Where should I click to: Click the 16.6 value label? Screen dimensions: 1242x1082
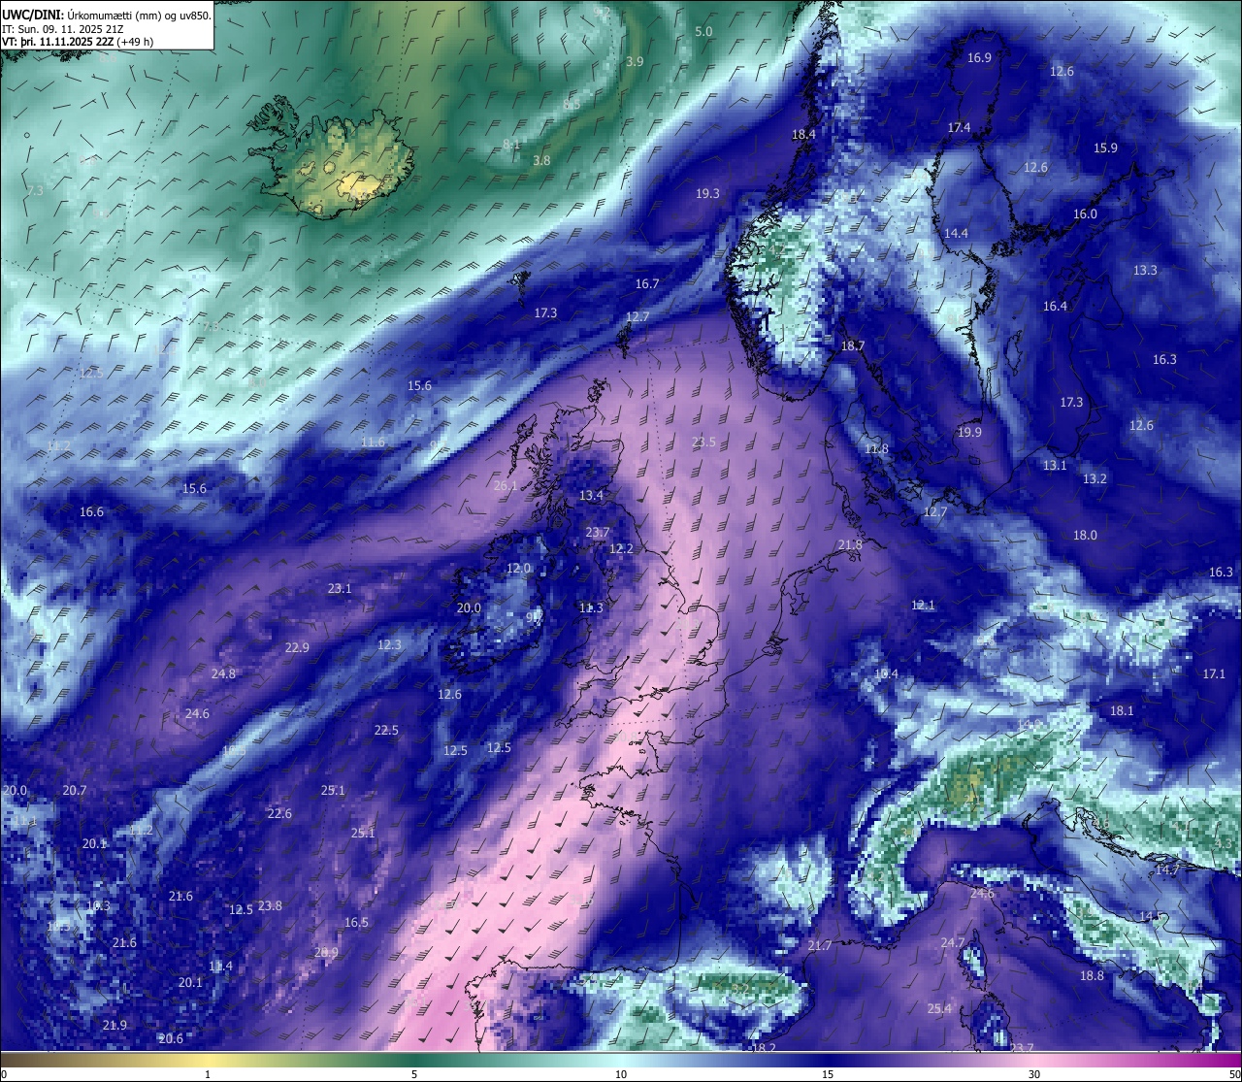point(91,511)
